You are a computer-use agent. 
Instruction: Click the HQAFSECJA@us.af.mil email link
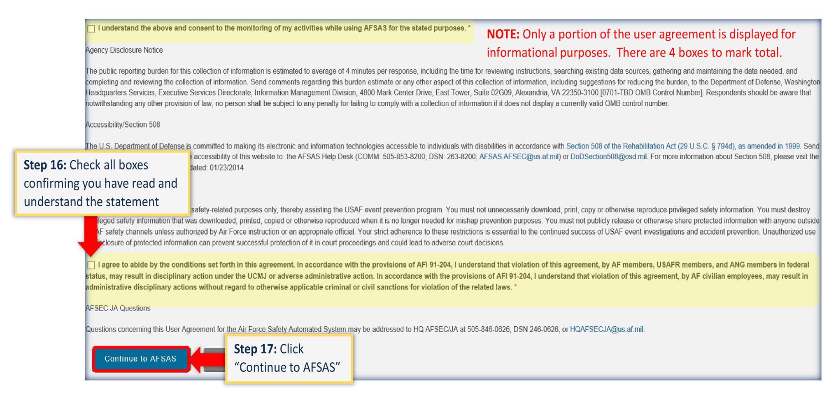click(x=606, y=329)
